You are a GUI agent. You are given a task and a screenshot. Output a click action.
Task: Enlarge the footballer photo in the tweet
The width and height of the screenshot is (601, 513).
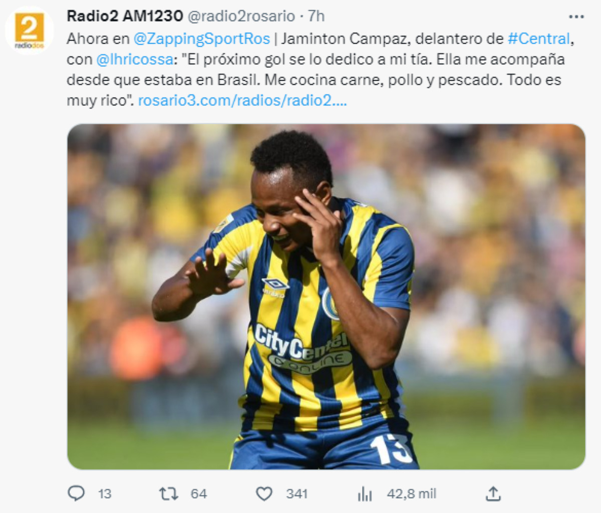326,297
